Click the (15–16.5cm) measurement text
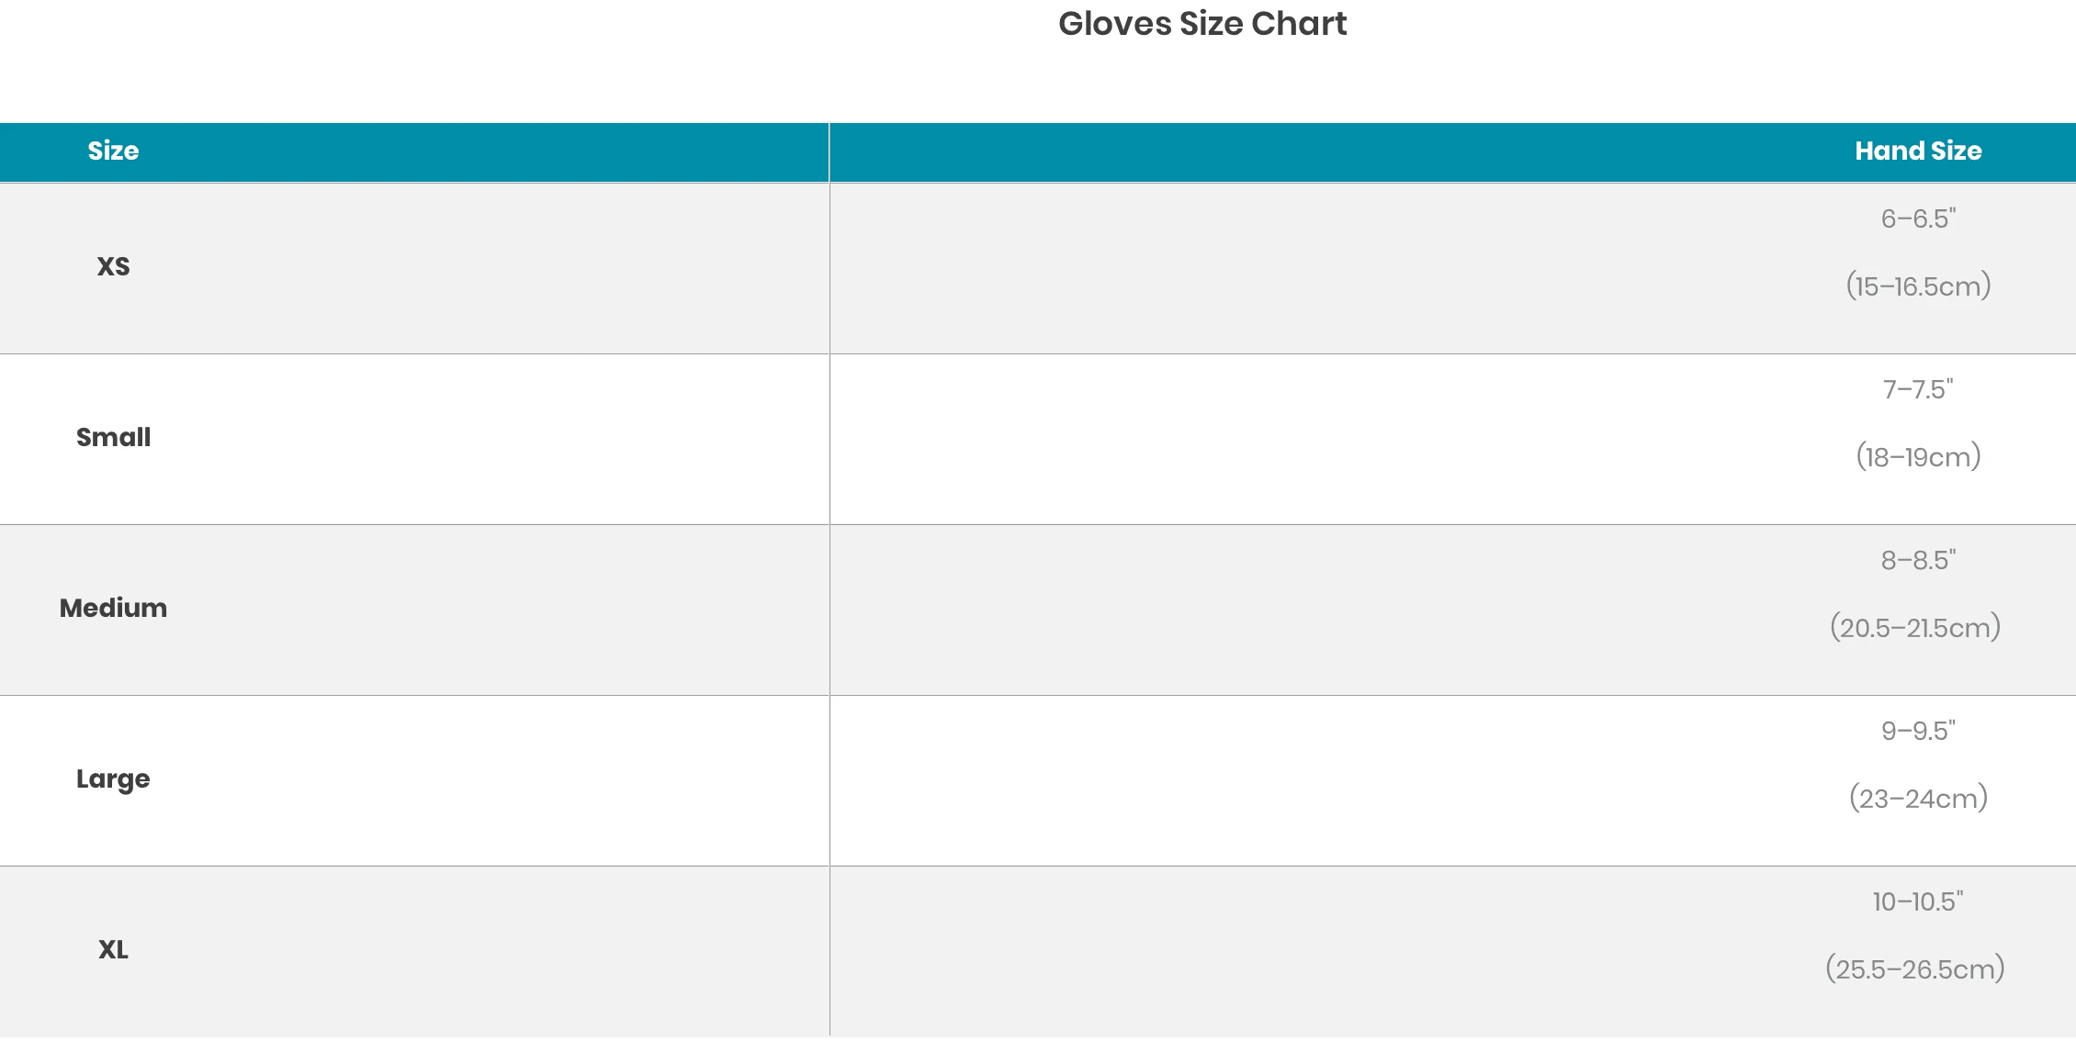 click(1918, 286)
